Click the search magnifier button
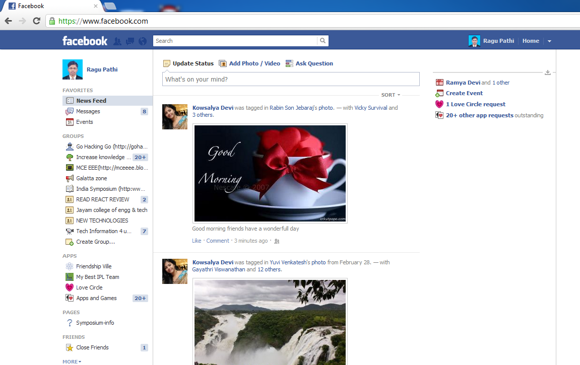This screenshot has width=580, height=365. pyautogui.click(x=323, y=41)
